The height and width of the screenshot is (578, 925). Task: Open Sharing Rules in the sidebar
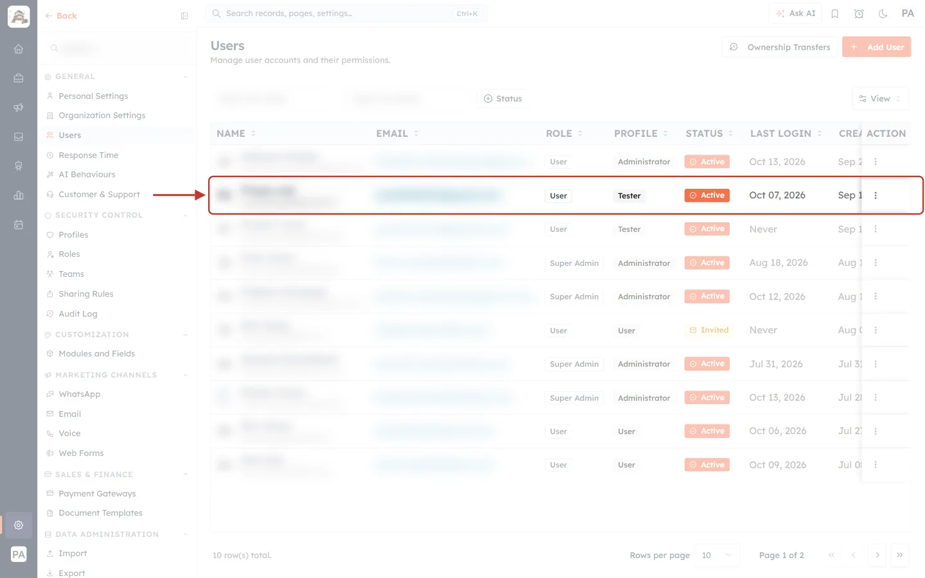85,294
